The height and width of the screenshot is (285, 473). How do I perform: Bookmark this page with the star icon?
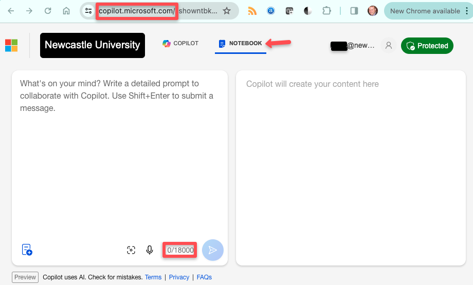[x=227, y=11]
